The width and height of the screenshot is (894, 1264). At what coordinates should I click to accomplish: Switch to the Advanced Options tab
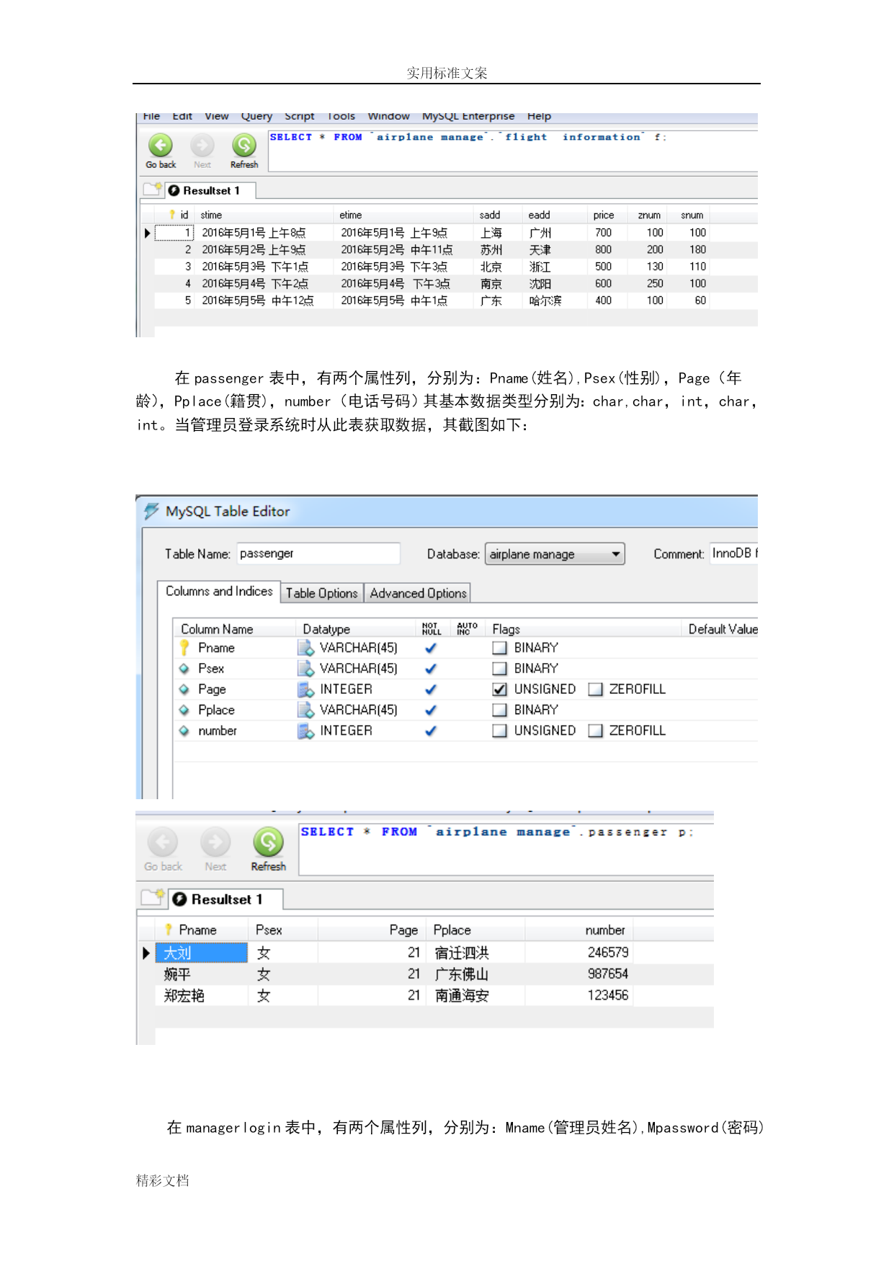pos(418,593)
